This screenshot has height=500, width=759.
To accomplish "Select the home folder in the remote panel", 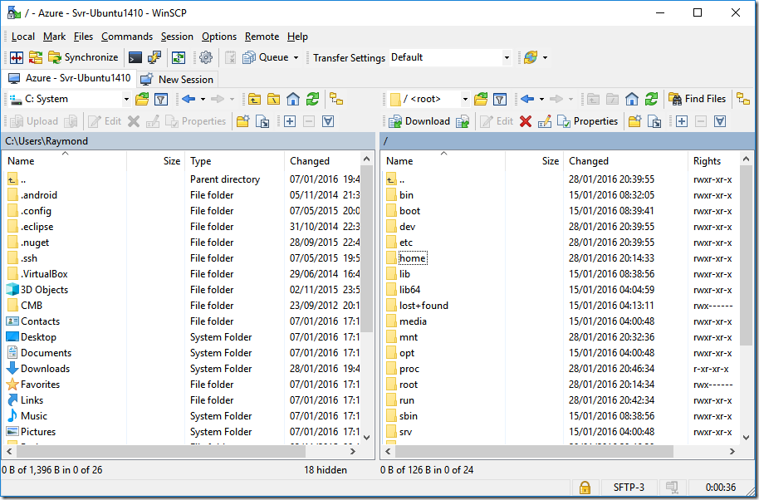I will click(x=413, y=258).
